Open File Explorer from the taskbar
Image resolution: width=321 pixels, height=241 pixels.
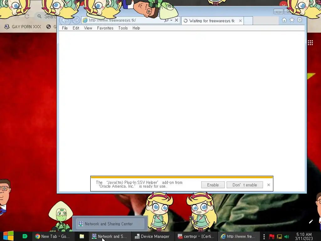(x=82, y=236)
